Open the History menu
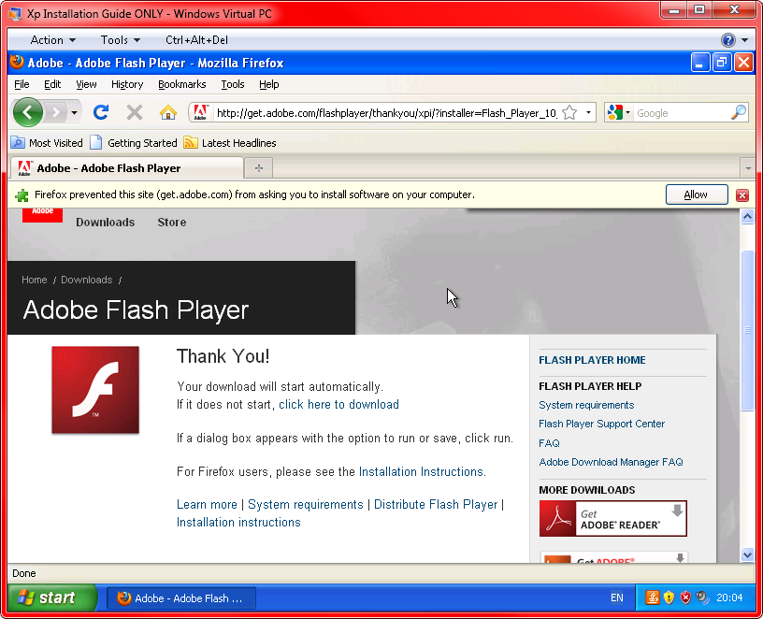This screenshot has width=763, height=619. tap(127, 84)
